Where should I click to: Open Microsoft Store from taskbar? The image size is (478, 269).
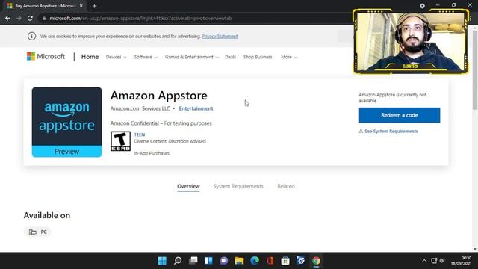[285, 261]
